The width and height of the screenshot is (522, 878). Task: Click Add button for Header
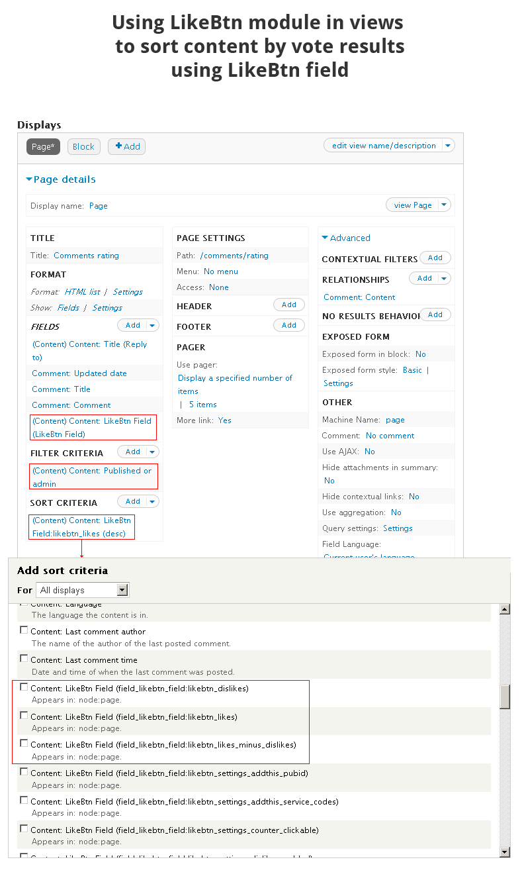pos(289,305)
